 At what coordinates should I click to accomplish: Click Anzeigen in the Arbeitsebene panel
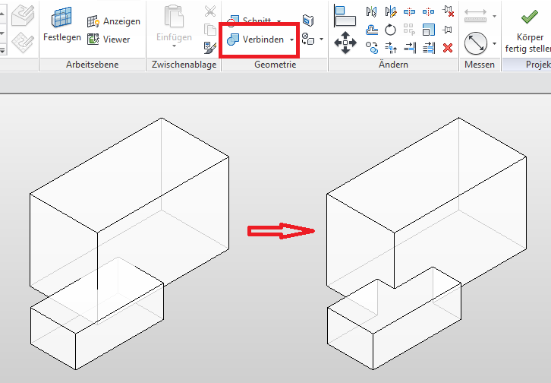coord(114,21)
